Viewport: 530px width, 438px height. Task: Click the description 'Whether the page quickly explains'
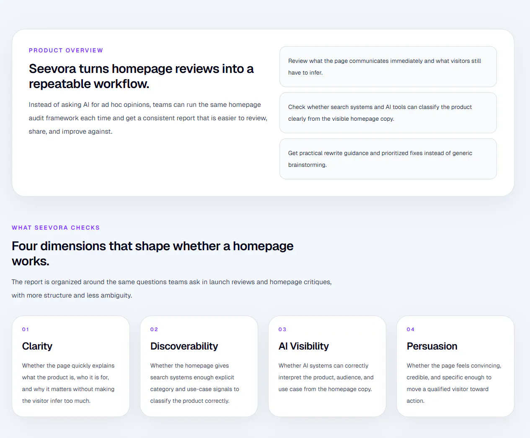point(68,383)
